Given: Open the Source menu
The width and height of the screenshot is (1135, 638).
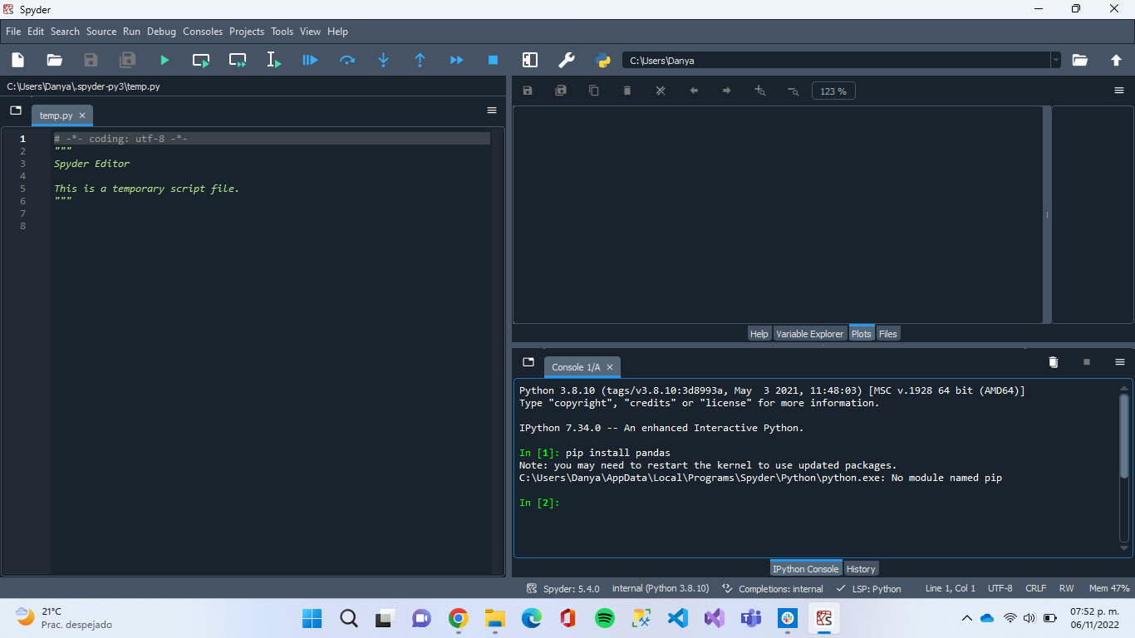Looking at the screenshot, I should click(101, 32).
